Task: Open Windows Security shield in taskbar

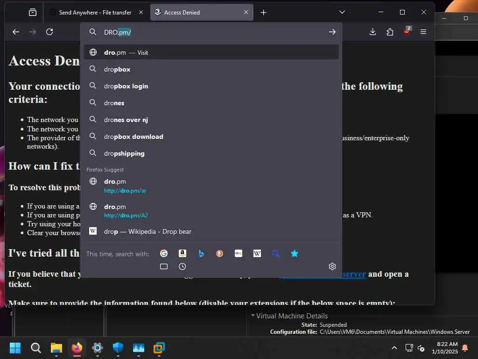Action: point(118,348)
